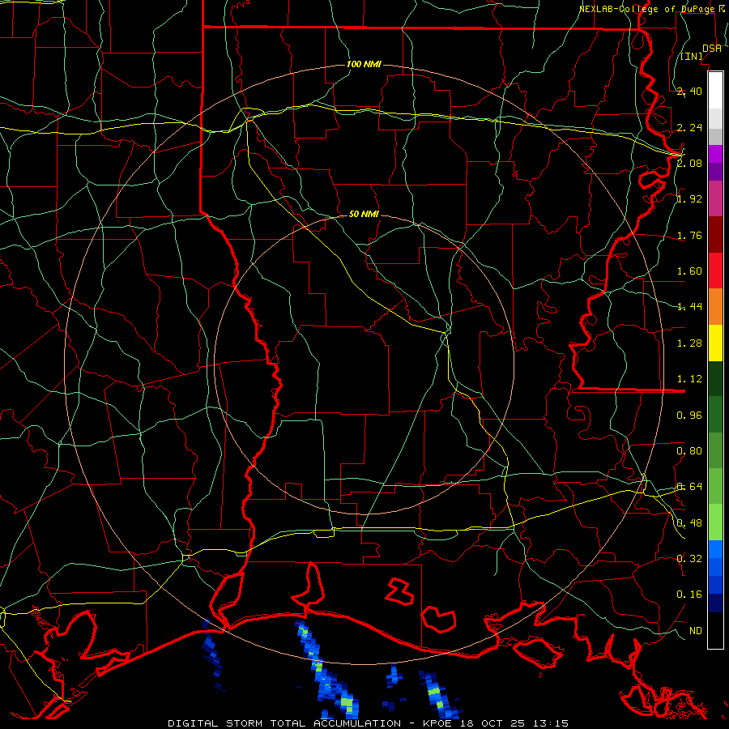The width and height of the screenshot is (729, 729).
Task: Click the [IN] units label
Action: tap(692, 57)
